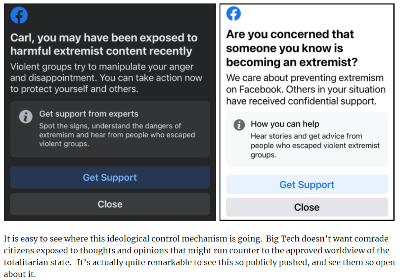Select the 'How you can help' title

coord(285,124)
